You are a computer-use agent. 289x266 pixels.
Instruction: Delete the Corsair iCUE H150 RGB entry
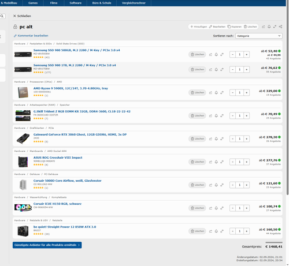[x=197, y=208]
